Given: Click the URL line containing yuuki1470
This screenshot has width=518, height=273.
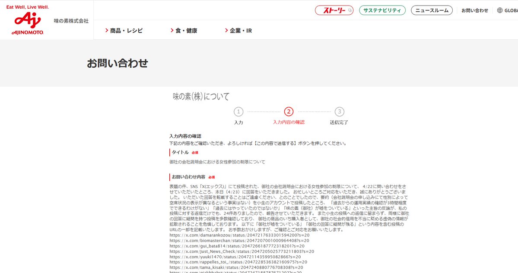Looking at the screenshot, I should tap(235, 257).
